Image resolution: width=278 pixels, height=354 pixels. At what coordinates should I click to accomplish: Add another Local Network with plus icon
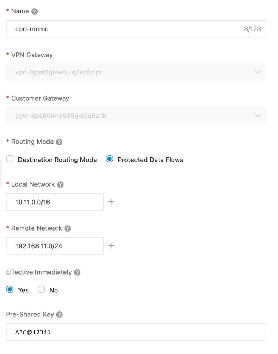(111, 202)
